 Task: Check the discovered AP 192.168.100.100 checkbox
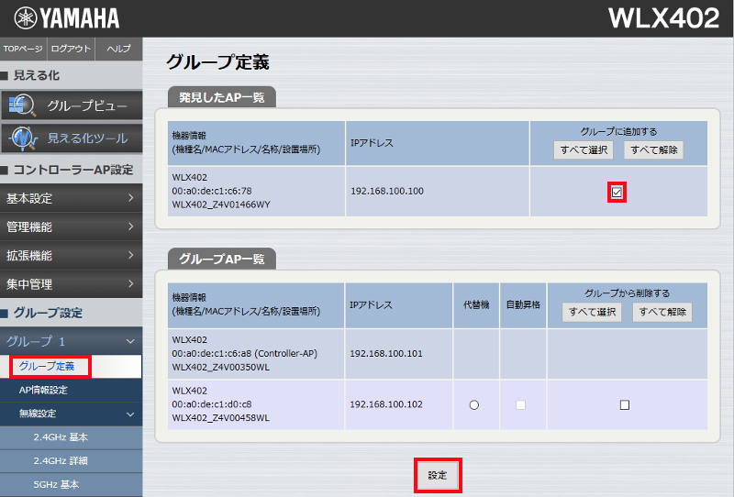617,192
